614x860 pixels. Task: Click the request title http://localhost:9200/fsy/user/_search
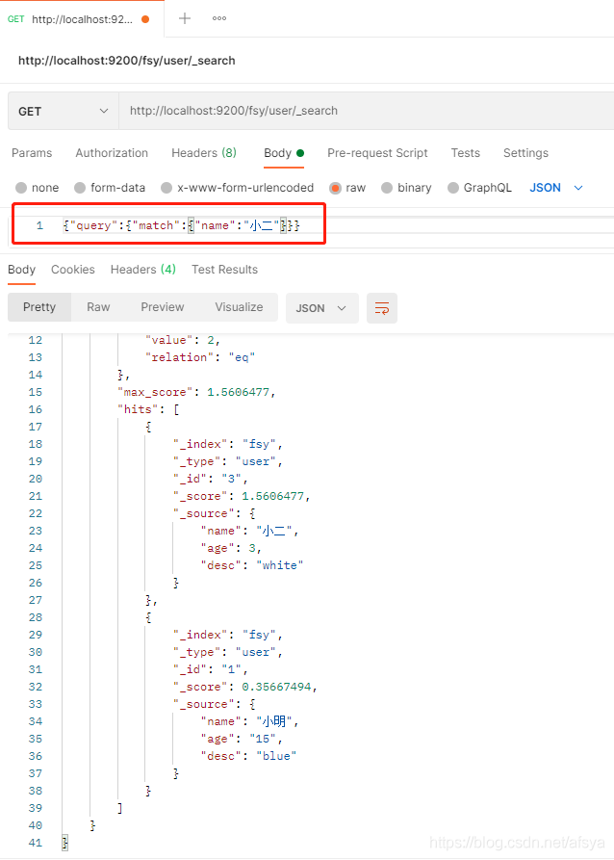coord(127,61)
